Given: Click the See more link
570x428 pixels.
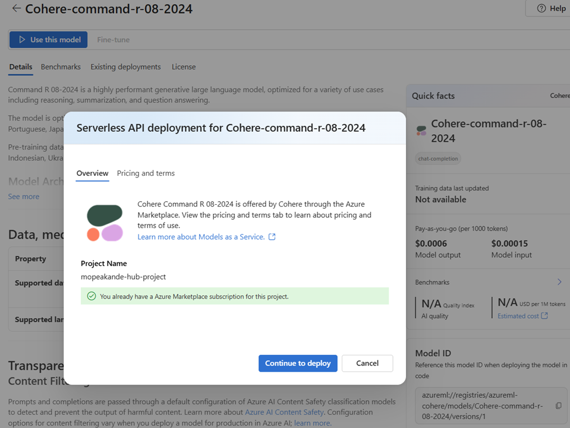Looking at the screenshot, I should [x=24, y=196].
